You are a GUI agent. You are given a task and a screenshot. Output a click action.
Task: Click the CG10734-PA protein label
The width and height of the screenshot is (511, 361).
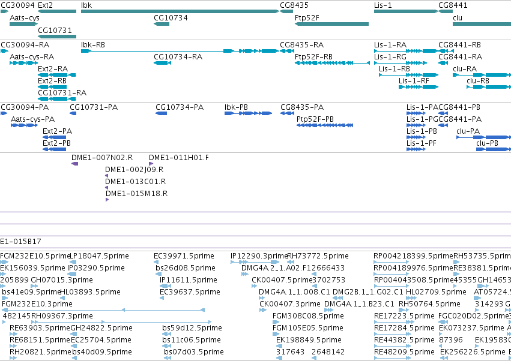180,107
